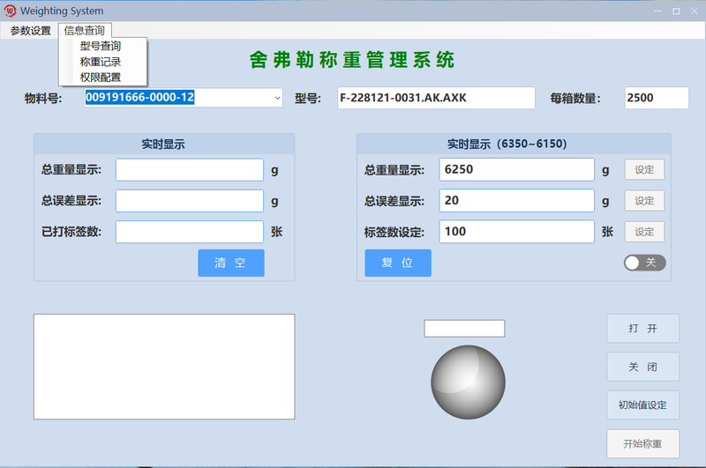Click the 信息查询 menu header

(84, 31)
